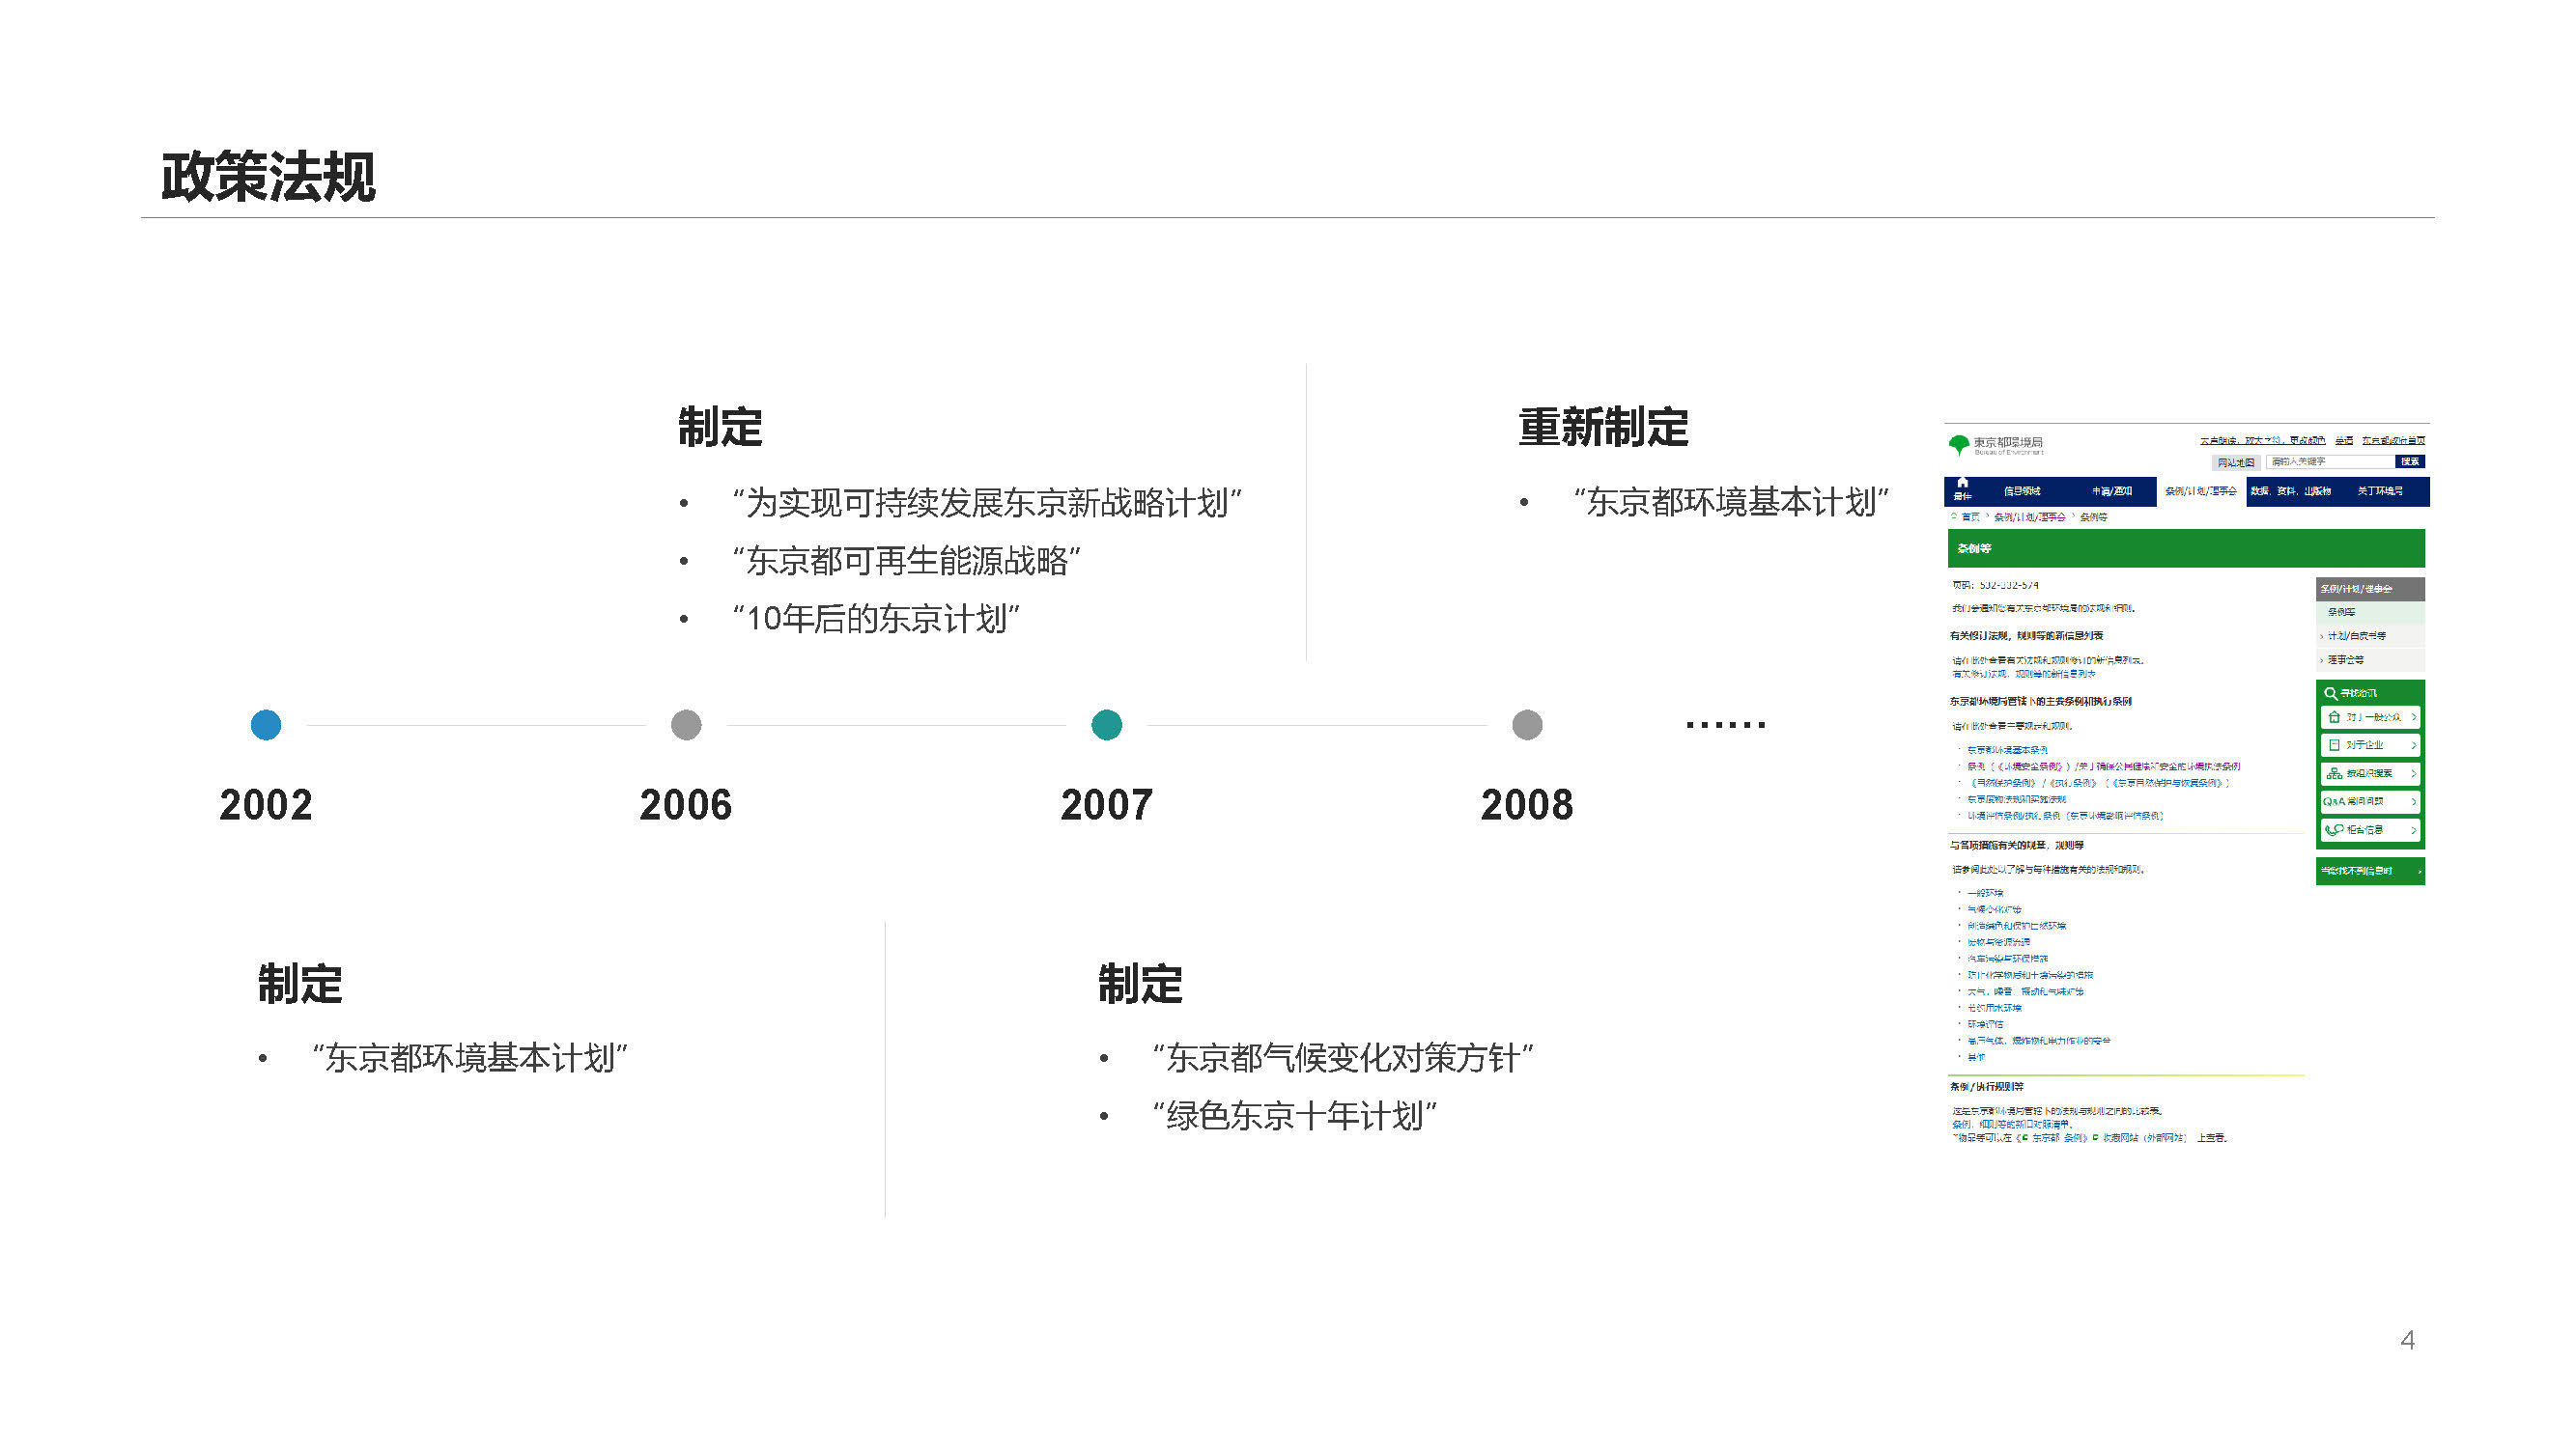Click the organization chart search icon
The height and width of the screenshot is (1448, 2576).
pos(2333,773)
